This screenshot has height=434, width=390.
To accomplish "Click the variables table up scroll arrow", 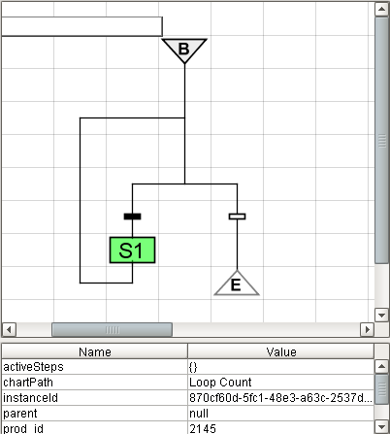I will (x=381, y=366).
